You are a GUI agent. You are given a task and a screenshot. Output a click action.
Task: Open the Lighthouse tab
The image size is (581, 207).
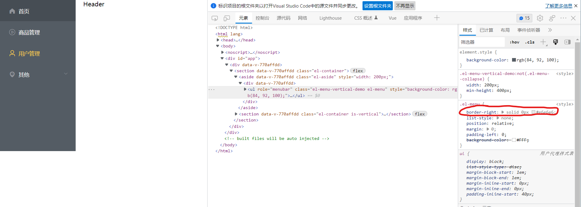tap(330, 18)
